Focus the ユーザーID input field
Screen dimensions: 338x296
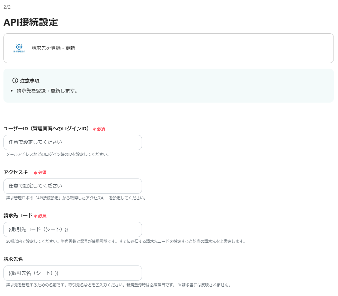point(73,142)
